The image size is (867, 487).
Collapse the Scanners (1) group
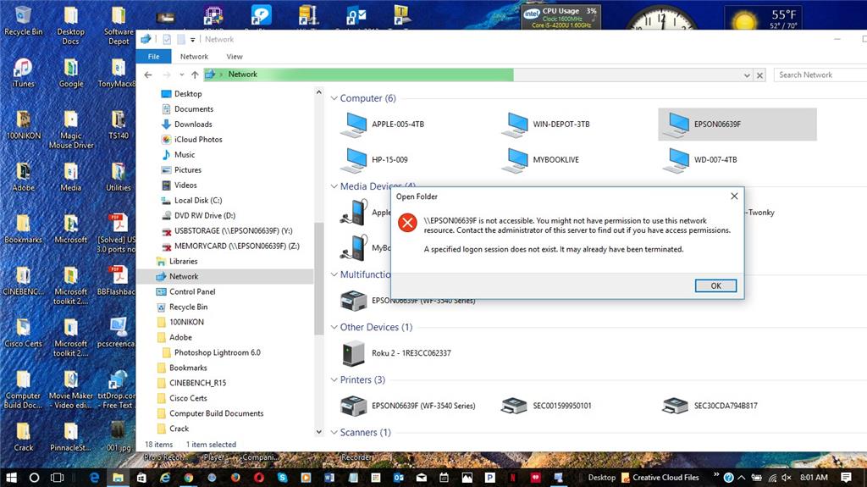tap(334, 432)
